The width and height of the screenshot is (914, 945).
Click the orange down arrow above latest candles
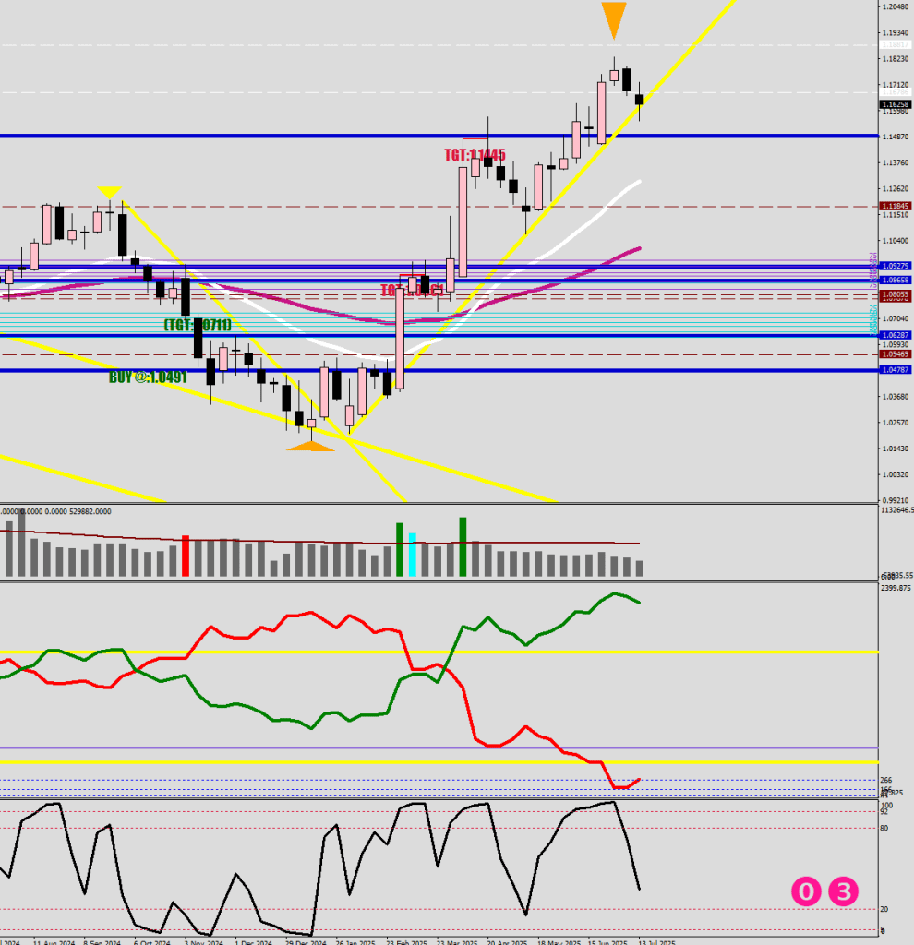[614, 19]
